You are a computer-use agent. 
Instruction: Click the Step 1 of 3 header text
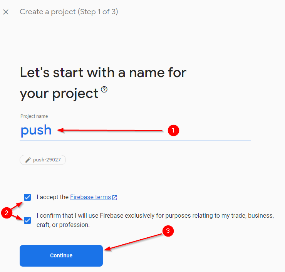pyautogui.click(x=69, y=12)
